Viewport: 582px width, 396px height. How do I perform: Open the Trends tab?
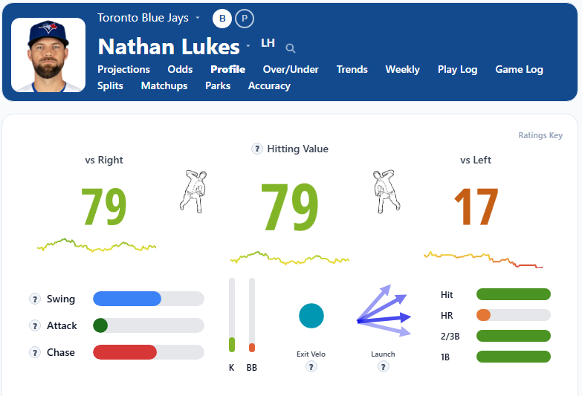pos(352,69)
